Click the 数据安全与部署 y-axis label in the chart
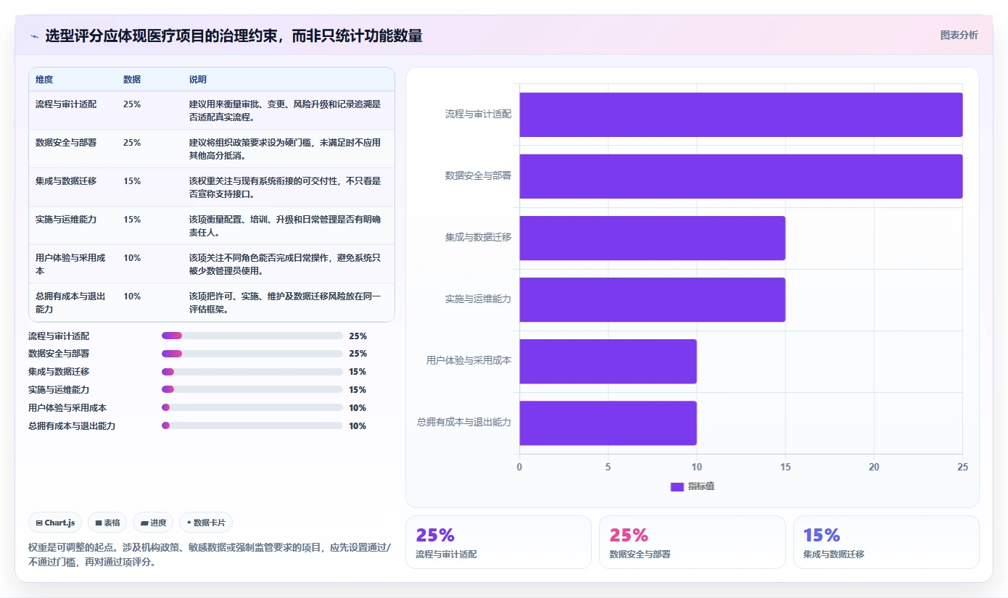1008x598 pixels. pyautogui.click(x=478, y=176)
